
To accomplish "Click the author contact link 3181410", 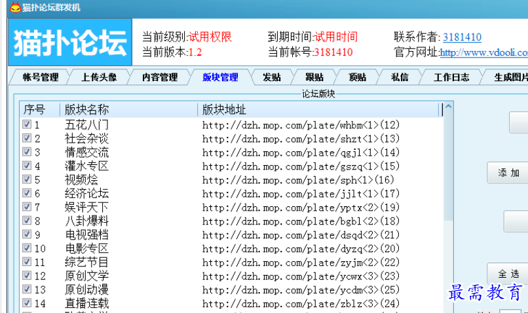I will pos(462,37).
